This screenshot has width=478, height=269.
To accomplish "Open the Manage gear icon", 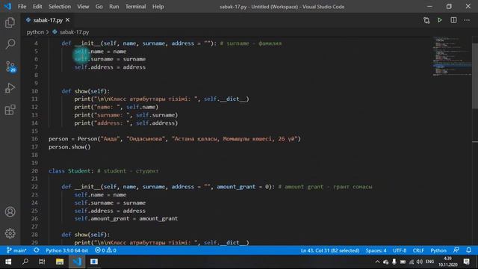I will pos(10,233).
